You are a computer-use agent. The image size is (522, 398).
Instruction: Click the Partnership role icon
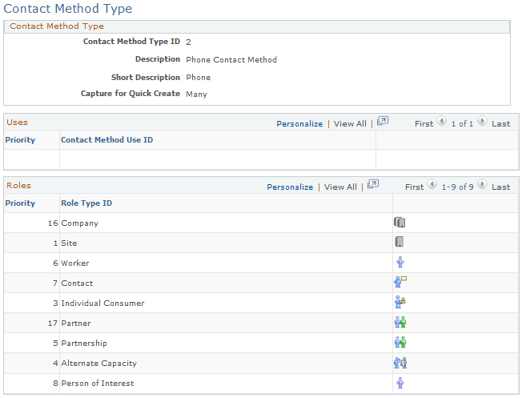click(x=400, y=342)
